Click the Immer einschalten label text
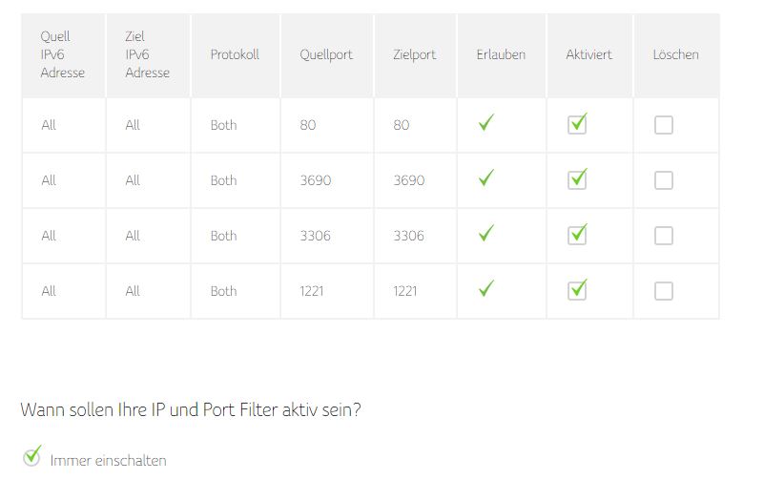The image size is (764, 480). pyautogui.click(x=108, y=460)
